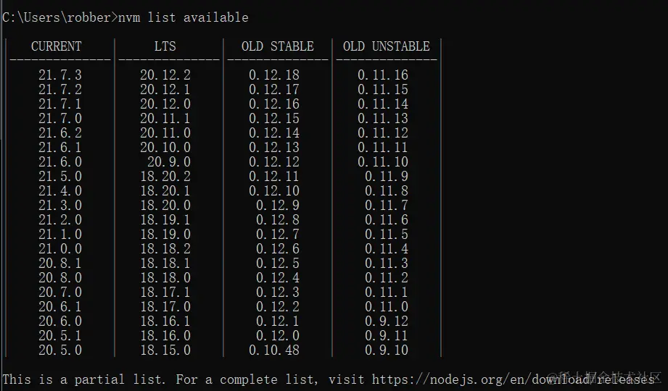Select old unstable version 0.11.0
The image size is (668, 391).
coord(387,307)
